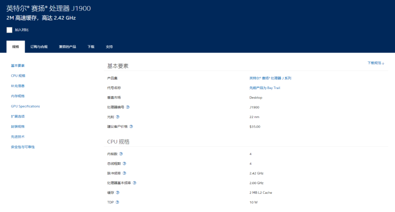Open the 先前产品为 Bay Trail link

265,88
